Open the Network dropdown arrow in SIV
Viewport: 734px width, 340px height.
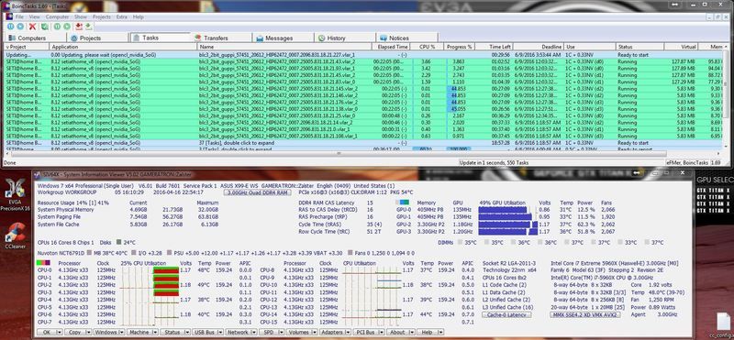point(254,332)
